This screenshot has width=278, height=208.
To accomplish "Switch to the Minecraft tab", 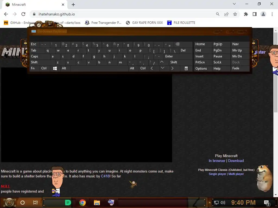I will (35, 5).
